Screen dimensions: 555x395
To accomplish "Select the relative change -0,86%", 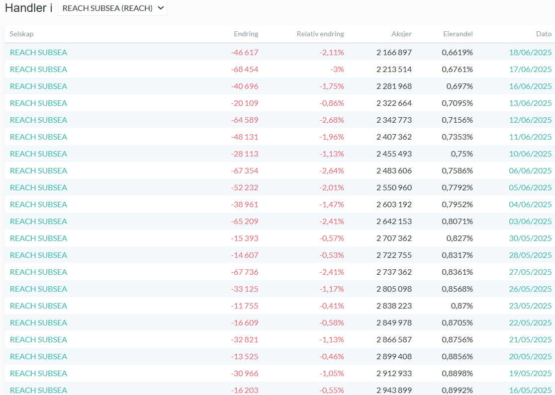I will [332, 103].
